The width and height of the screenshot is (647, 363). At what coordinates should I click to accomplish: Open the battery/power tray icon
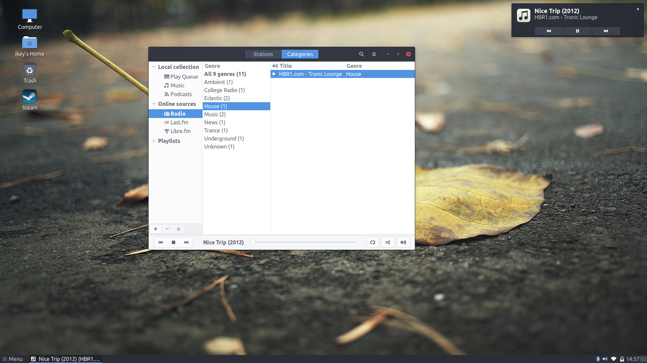622,359
